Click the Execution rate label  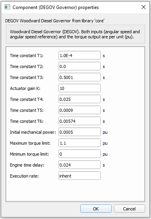[x=24, y=176]
